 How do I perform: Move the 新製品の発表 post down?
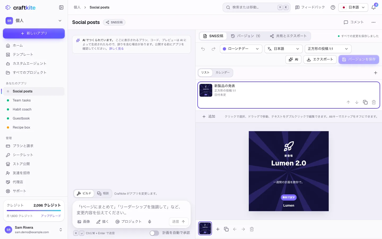click(357, 102)
